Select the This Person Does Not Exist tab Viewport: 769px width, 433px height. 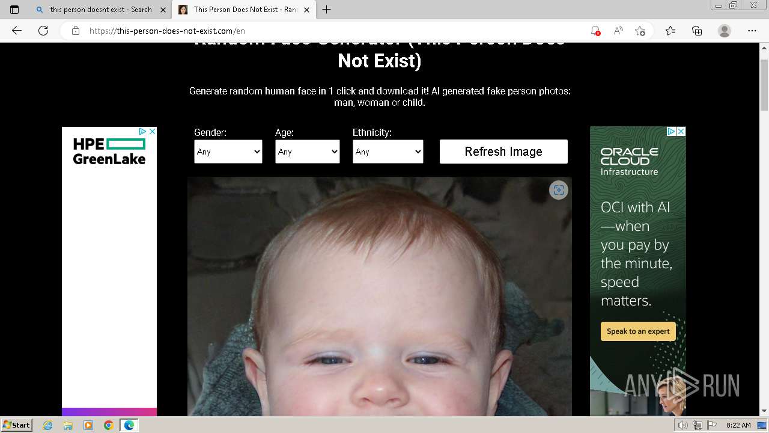click(243, 10)
